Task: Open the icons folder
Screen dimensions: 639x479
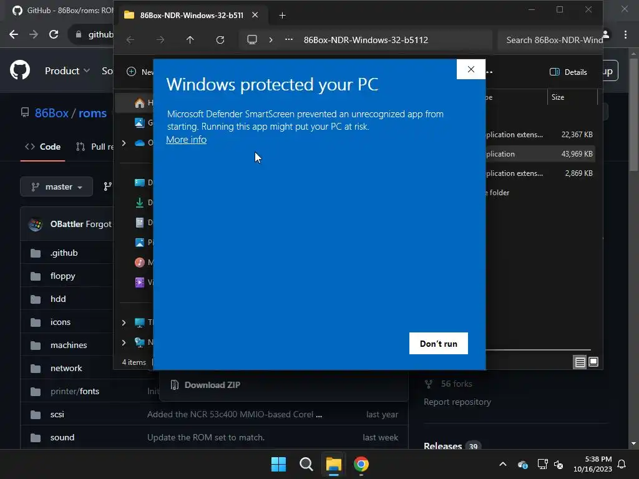Action: [61, 322]
